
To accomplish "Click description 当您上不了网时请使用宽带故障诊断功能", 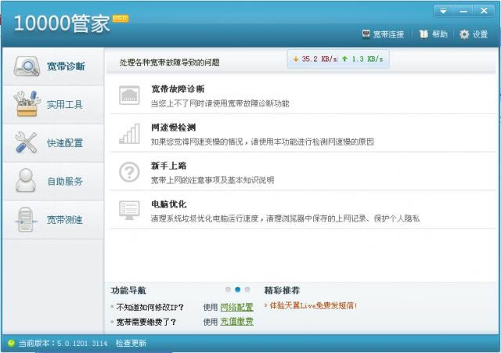I will (220, 103).
